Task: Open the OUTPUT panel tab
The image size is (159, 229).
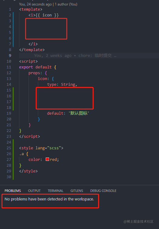Action: [x=34, y=191]
